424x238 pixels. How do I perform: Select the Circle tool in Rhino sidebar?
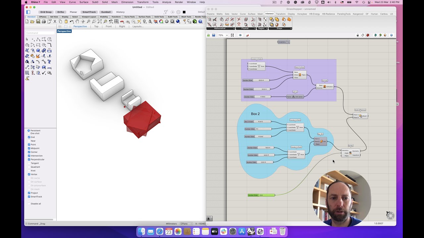click(x=49, y=39)
